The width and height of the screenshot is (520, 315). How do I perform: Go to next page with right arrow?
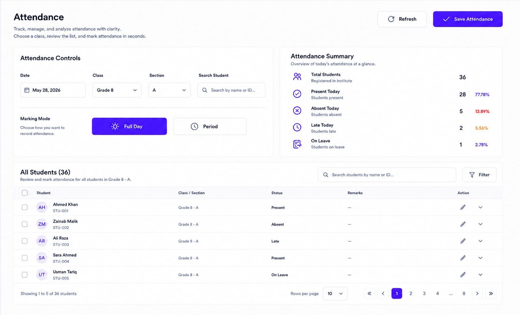(x=477, y=293)
